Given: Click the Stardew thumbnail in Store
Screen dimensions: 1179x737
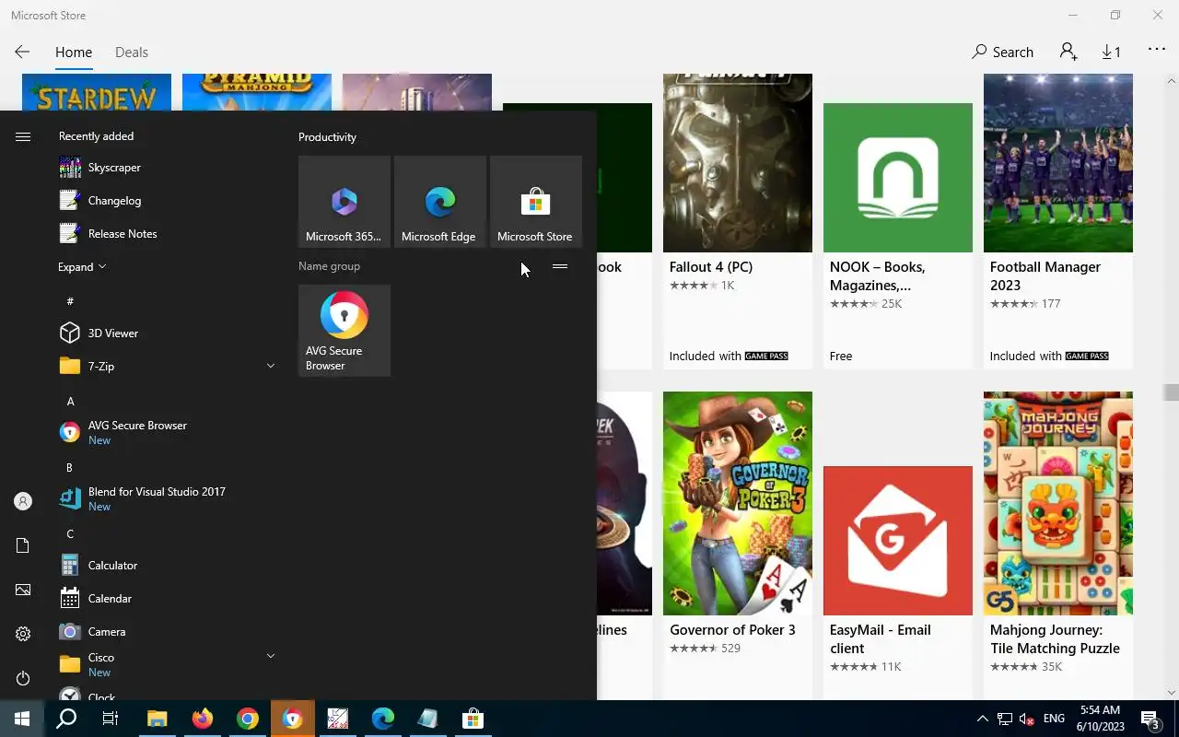Looking at the screenshot, I should tap(97, 92).
